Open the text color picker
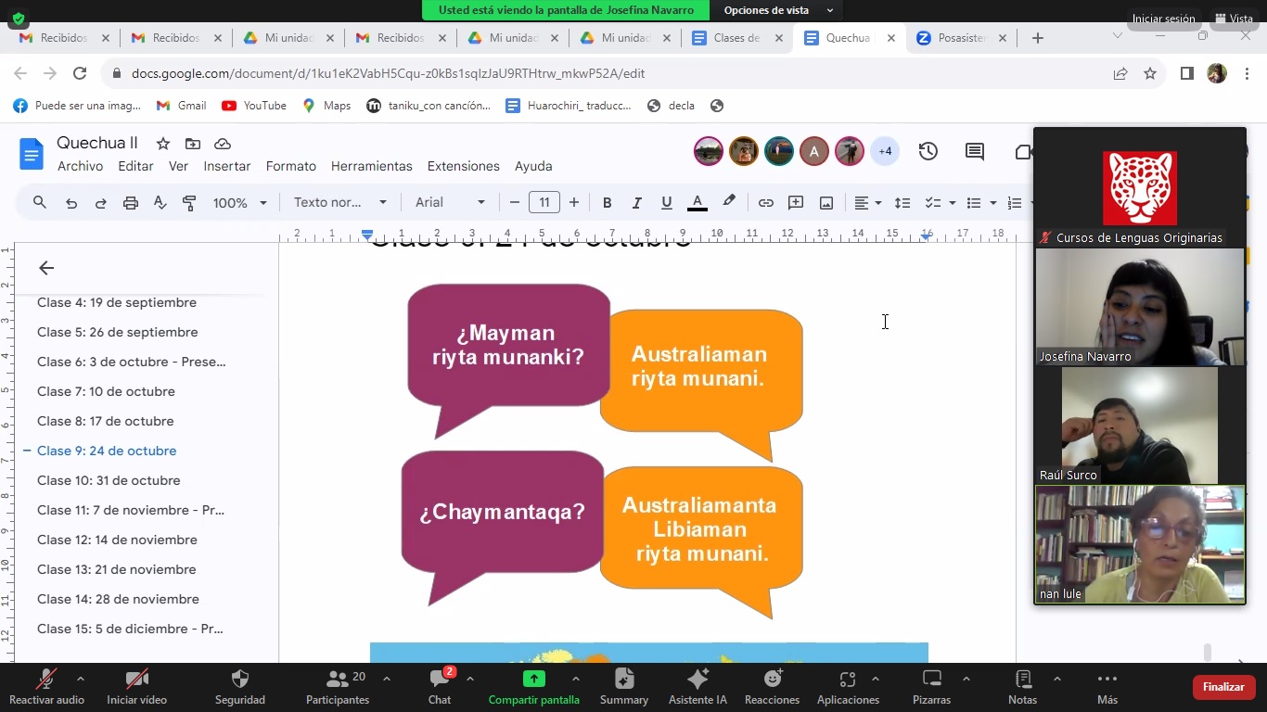The height and width of the screenshot is (712, 1267). coord(697,203)
